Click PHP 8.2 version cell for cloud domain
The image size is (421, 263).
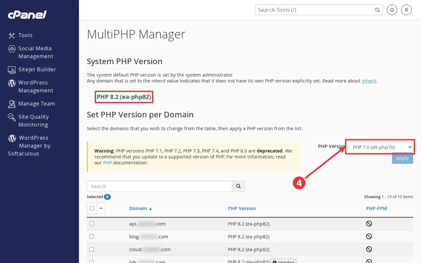click(249, 250)
